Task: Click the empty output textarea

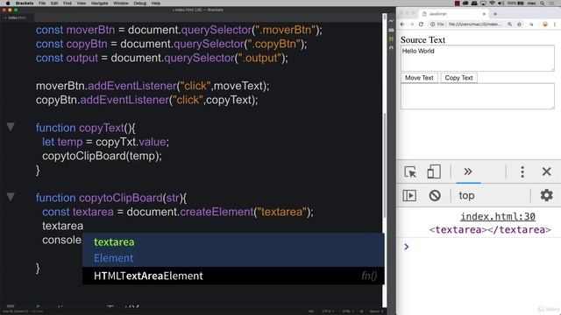Action: [477, 96]
